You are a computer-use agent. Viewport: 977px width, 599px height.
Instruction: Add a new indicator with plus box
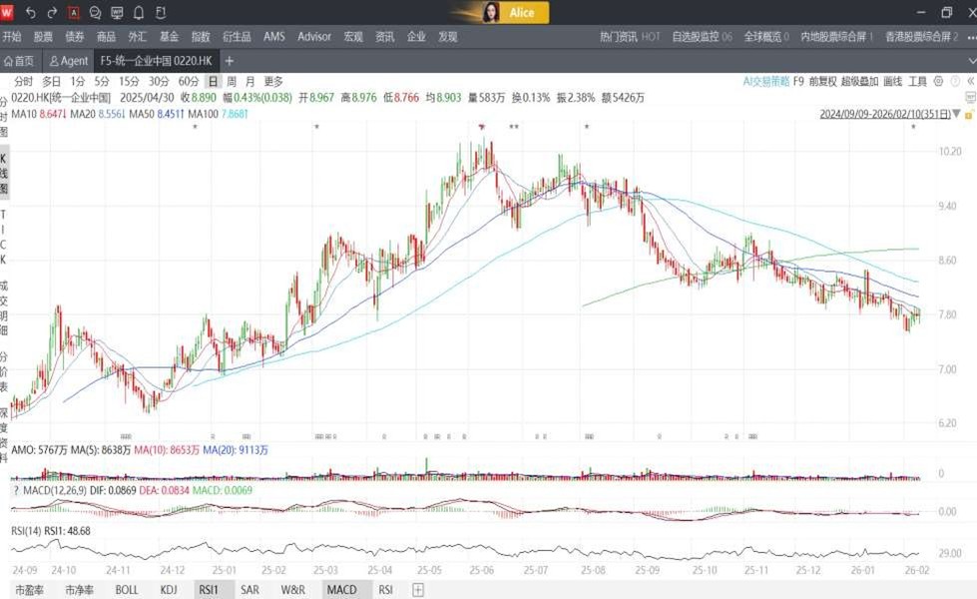(x=418, y=590)
